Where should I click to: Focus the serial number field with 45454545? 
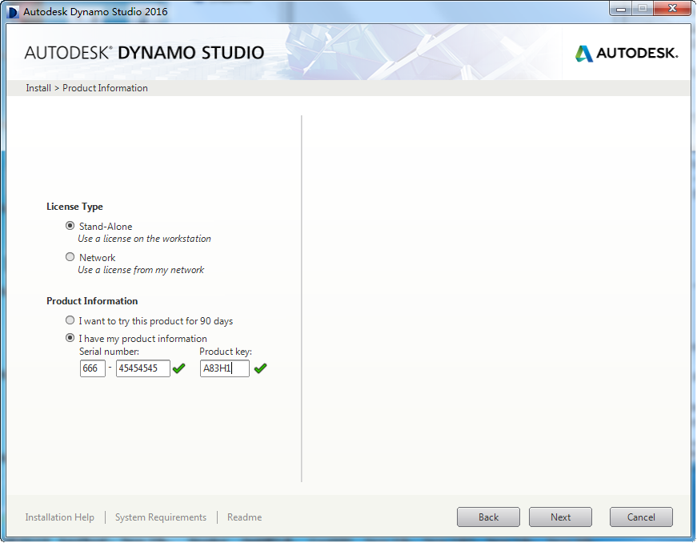point(142,368)
